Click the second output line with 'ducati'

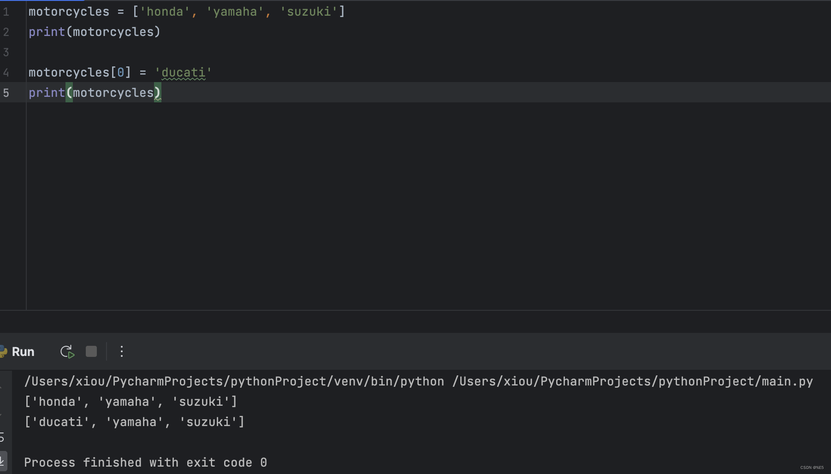pyautogui.click(x=135, y=422)
